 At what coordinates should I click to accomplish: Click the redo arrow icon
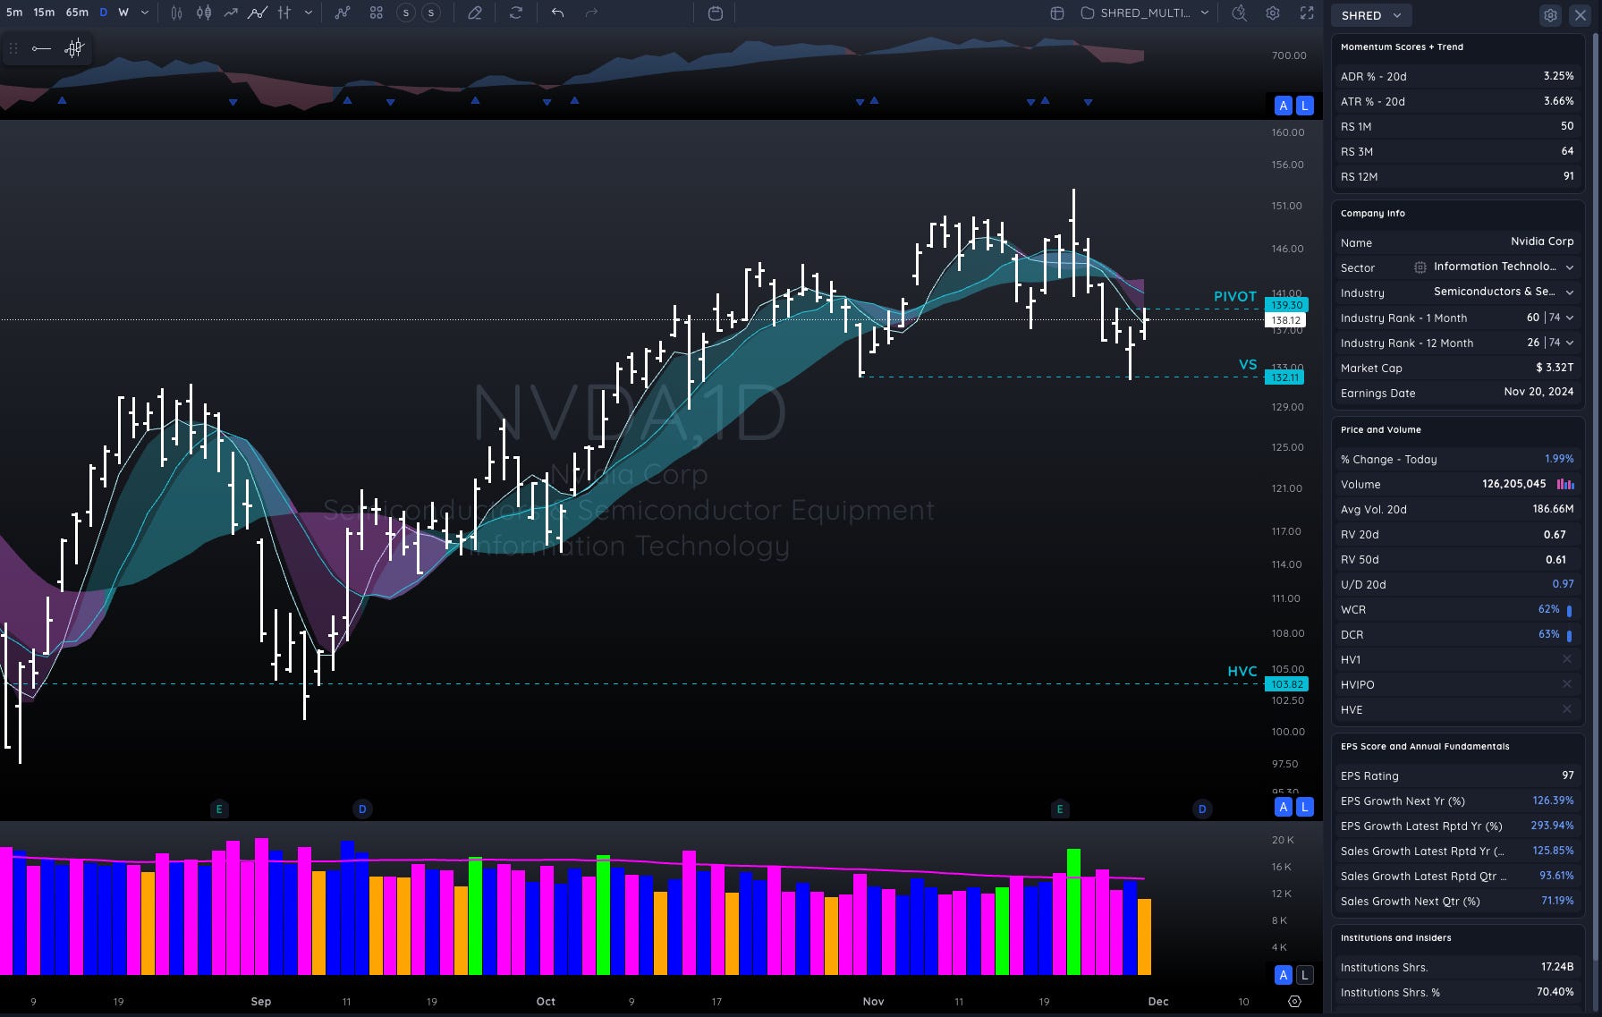591,13
